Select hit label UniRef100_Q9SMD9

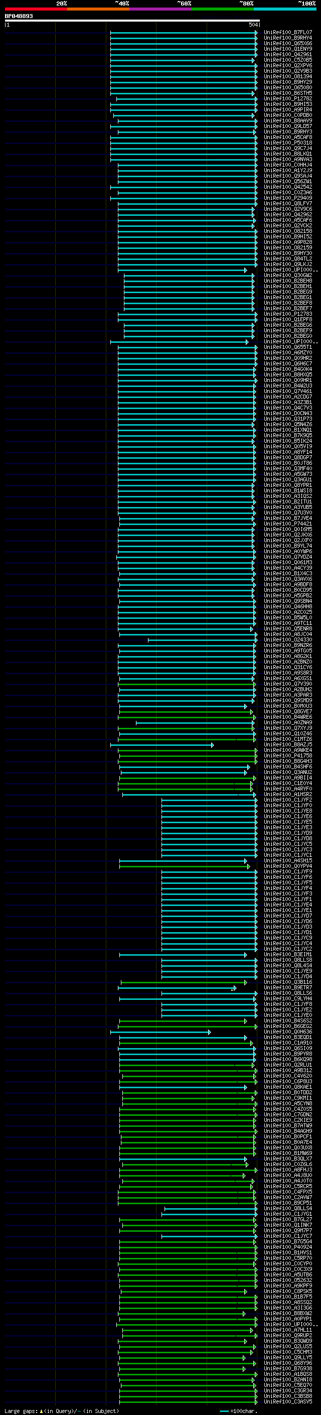pyautogui.click(x=287, y=700)
